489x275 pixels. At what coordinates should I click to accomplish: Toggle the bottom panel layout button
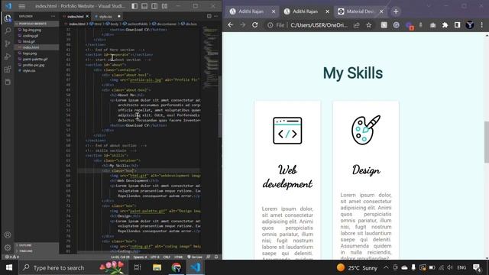pos(144,6)
